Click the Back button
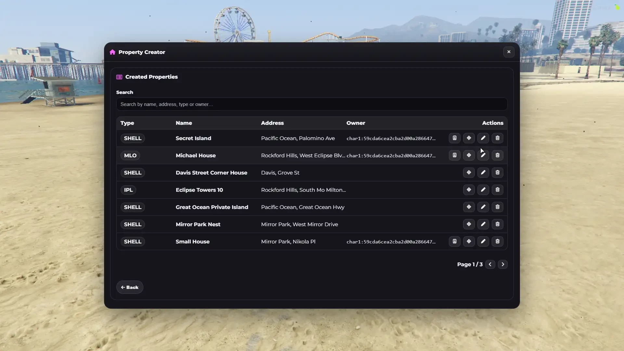 pyautogui.click(x=130, y=287)
